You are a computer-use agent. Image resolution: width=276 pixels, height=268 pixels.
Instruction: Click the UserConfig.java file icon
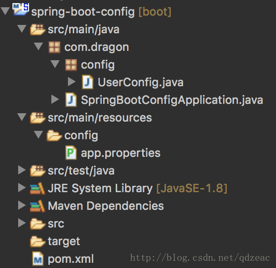[88, 82]
